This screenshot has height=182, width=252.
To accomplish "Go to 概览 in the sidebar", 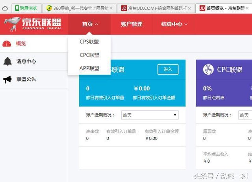I will coord(34,43).
